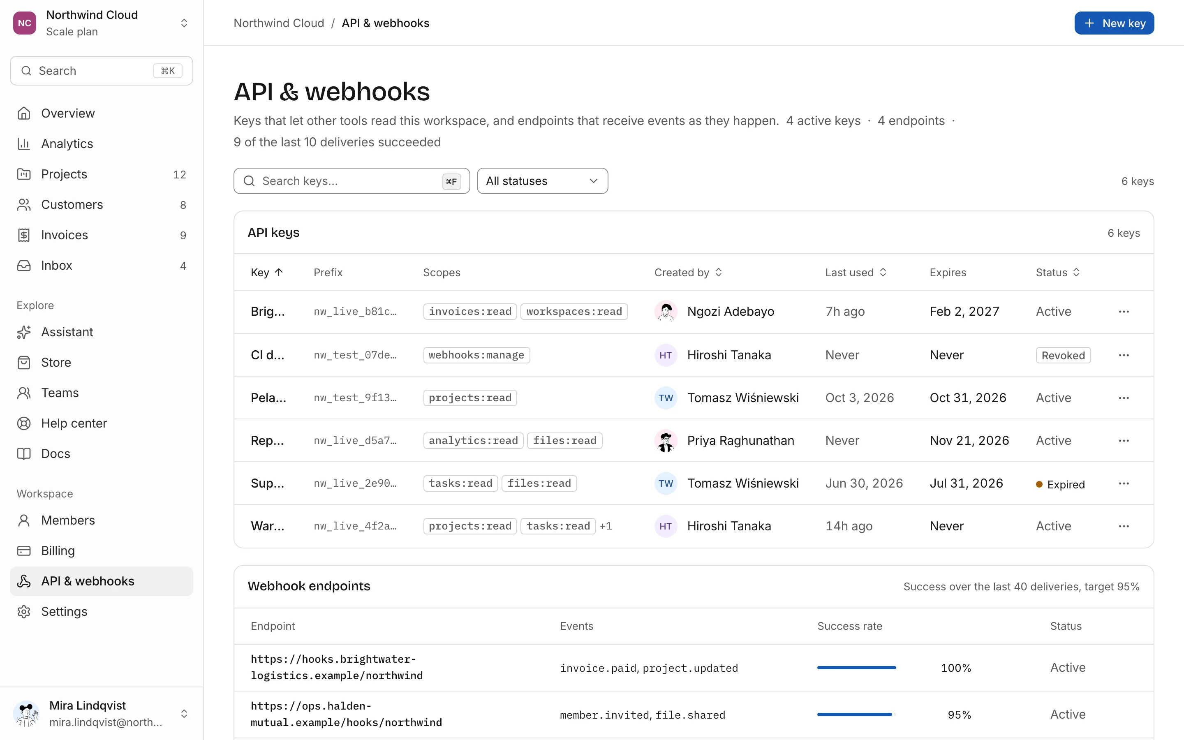Toggle sort on the Key column
This screenshot has height=740, width=1184.
[x=267, y=273]
